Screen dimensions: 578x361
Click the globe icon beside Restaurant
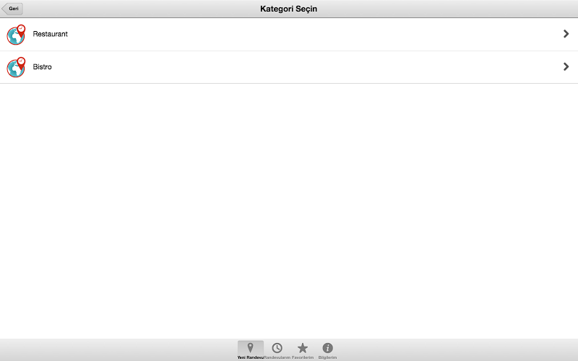16,35
